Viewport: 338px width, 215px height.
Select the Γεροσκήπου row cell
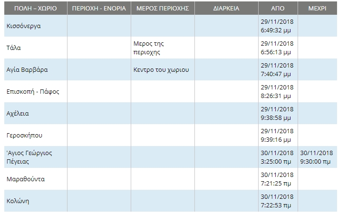(x=36, y=135)
